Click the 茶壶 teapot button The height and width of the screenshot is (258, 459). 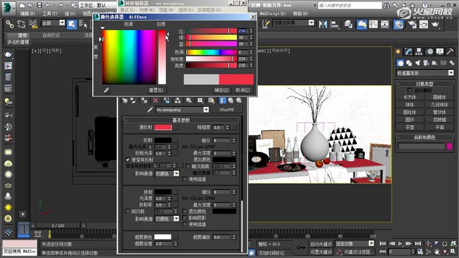pos(410,128)
